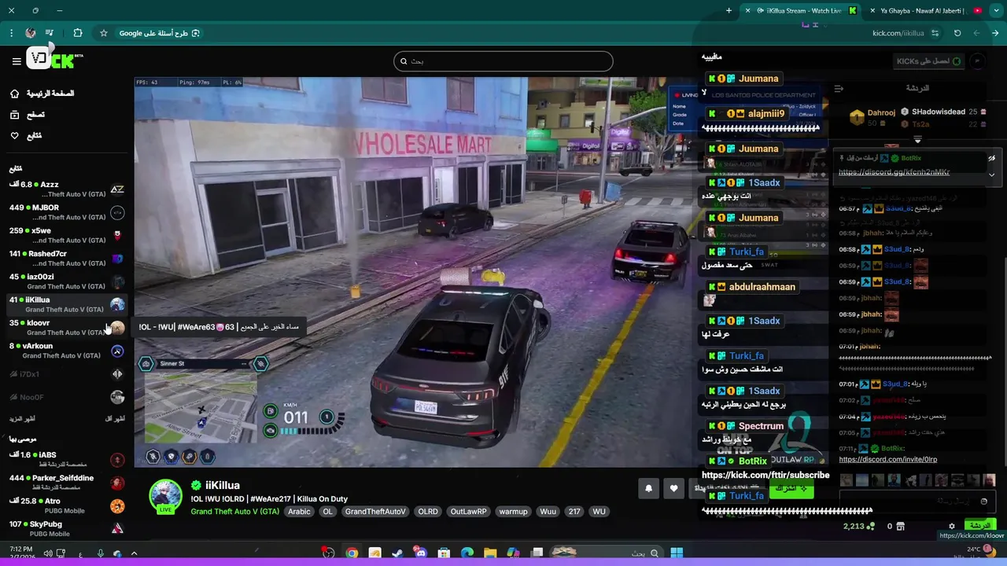The image size is (1007, 566).
Task: Open iABS recommended channel
Action: [x=66, y=460]
